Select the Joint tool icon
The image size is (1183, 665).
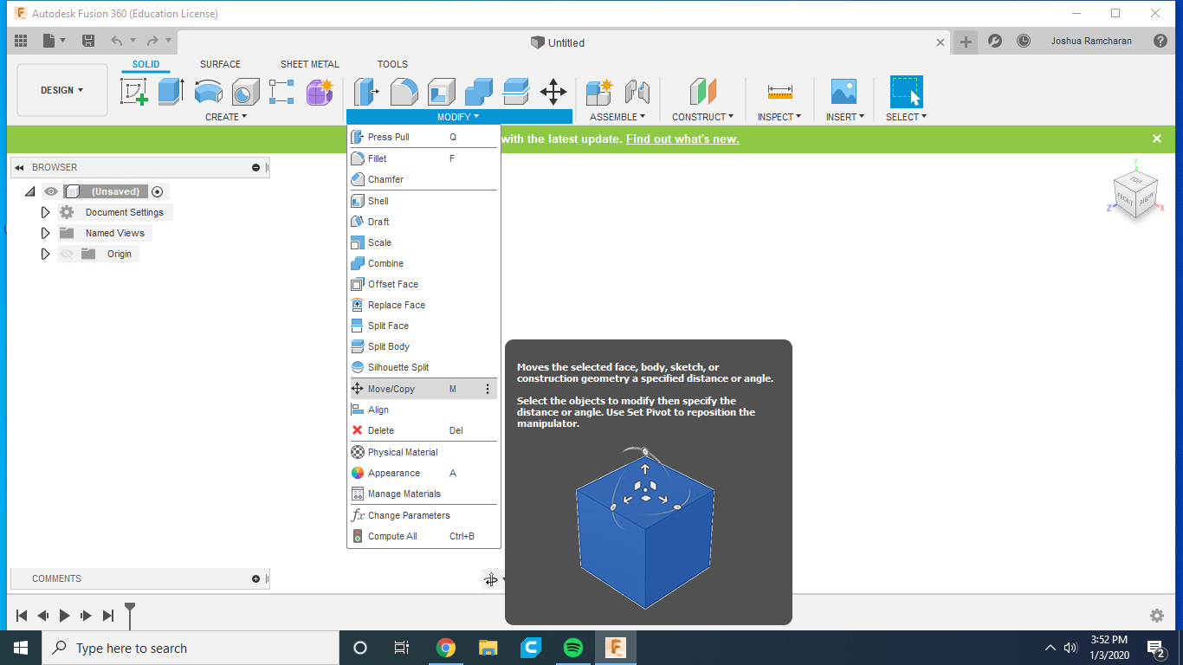(637, 91)
